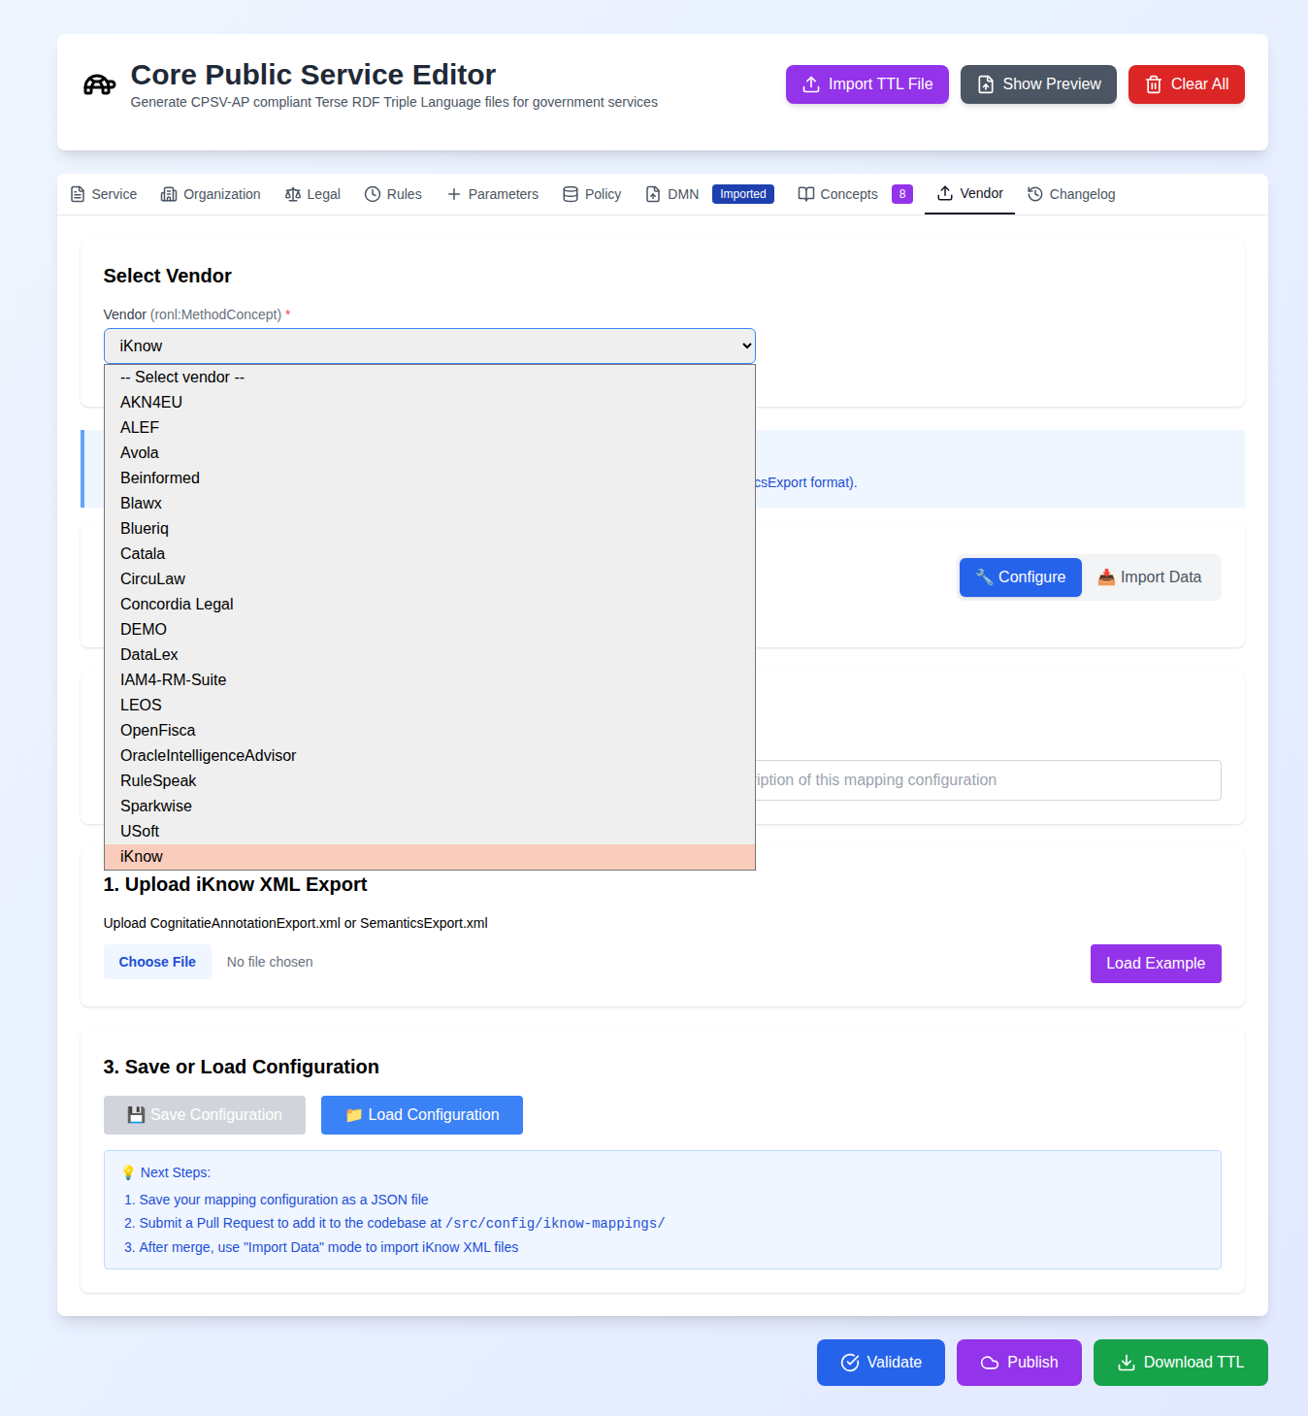Click the broom icon on Import Data

click(x=1106, y=576)
